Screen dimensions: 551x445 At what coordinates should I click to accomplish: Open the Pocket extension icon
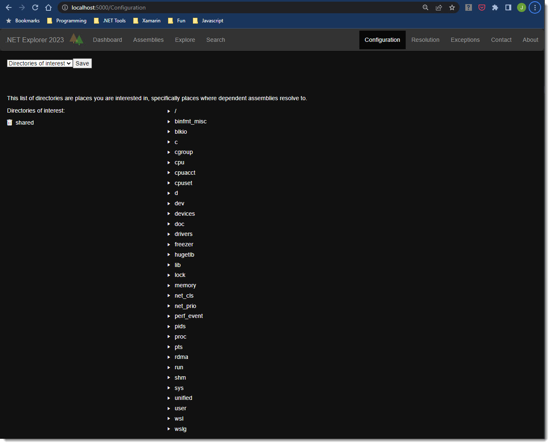tap(482, 7)
